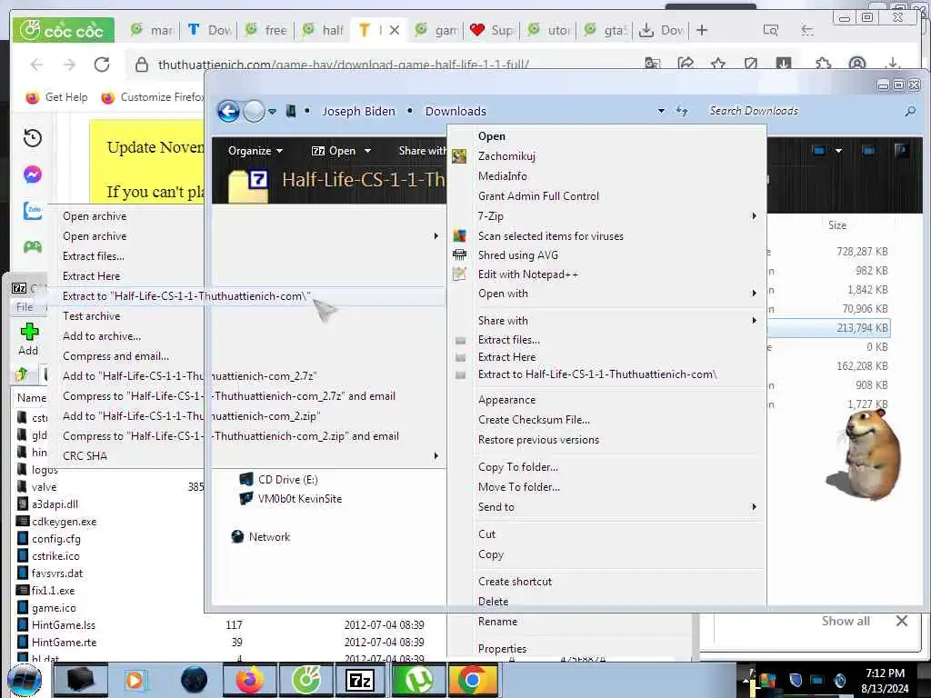
Task: Open Coc Coc browser from the taskbar
Action: coord(306,680)
